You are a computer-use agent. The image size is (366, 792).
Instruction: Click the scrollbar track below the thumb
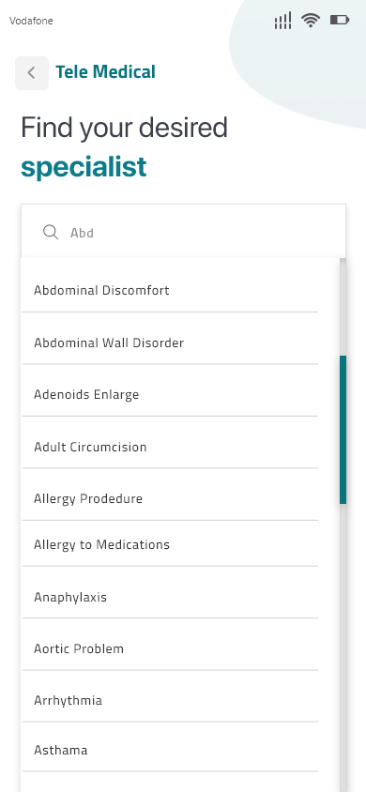(343, 648)
